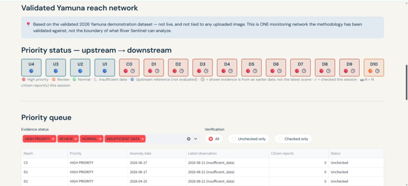Click the clock icon in C0 card
Image resolution: width=408 pixels, height=186 pixels.
coord(133,71)
